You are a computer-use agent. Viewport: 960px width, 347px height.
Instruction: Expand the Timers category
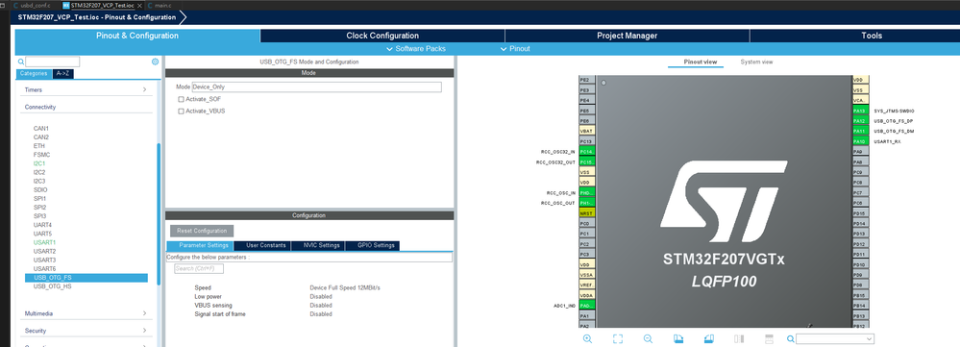point(86,89)
